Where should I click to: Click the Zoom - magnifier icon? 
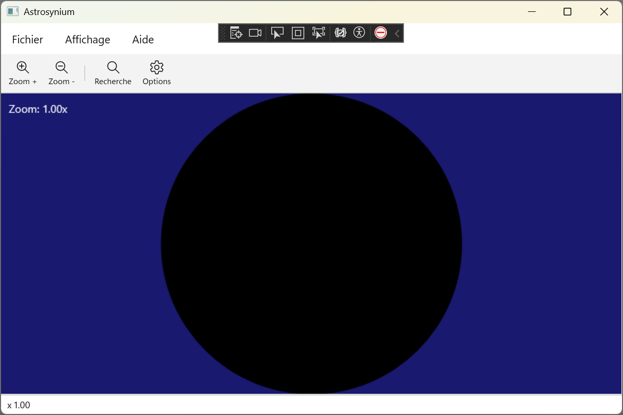[x=61, y=68]
